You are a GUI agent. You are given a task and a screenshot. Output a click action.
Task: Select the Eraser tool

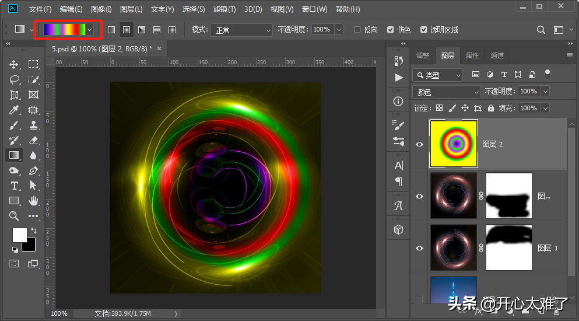33,140
